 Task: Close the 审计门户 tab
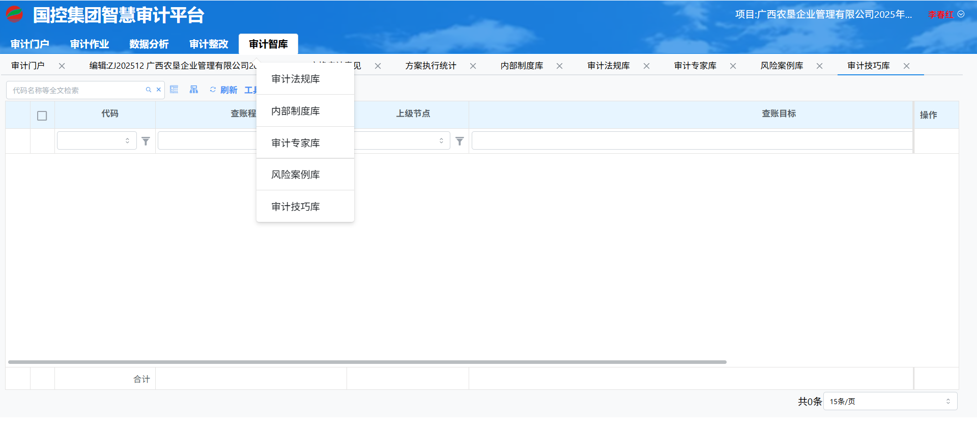pyautogui.click(x=62, y=66)
